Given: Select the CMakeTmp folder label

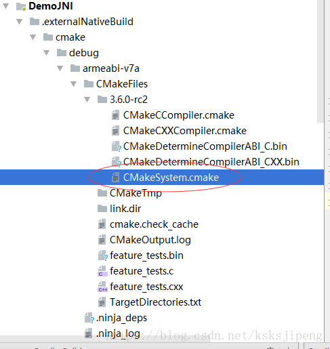Looking at the screenshot, I should pos(136,193).
